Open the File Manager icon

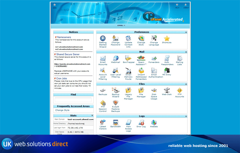141,90
